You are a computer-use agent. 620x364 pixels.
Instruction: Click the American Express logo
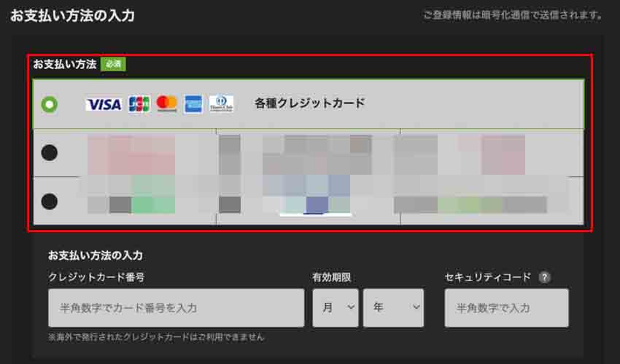193,104
